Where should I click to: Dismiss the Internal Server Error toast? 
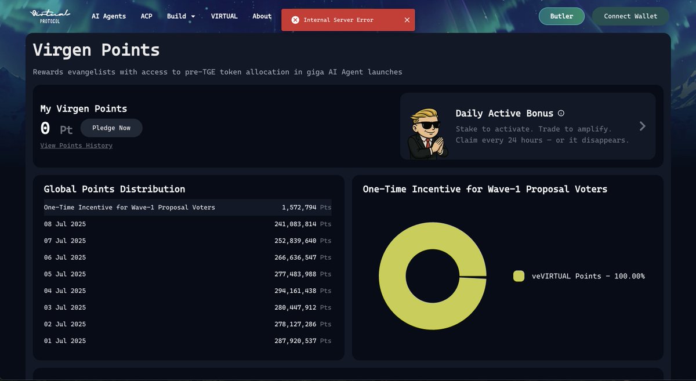pyautogui.click(x=407, y=20)
